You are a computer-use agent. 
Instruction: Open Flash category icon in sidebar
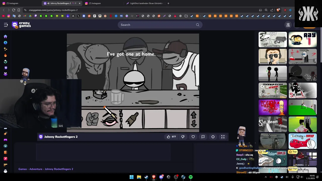pyautogui.click(x=5, y=159)
